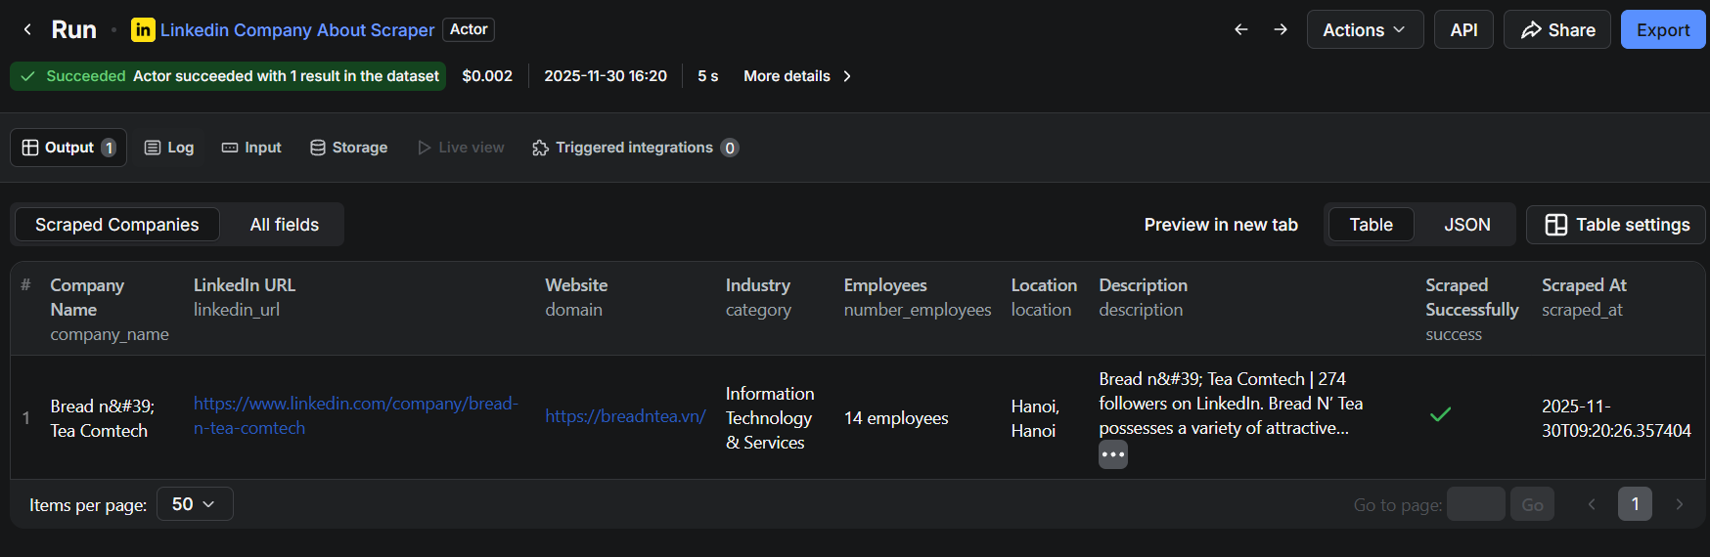Go to next page with pagination chevron
Screen dimensions: 1710x557
pos(1680,504)
